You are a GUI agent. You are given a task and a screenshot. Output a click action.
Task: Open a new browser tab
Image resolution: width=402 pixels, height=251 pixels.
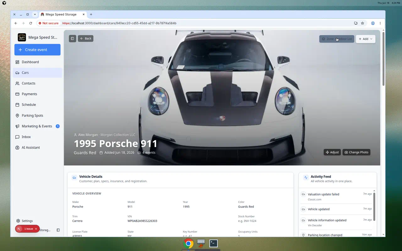(91, 14)
